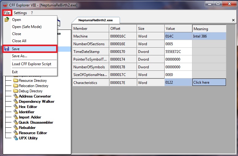Open Resource Editor in the tree
The height and width of the screenshot is (156, 238).
[33, 133]
